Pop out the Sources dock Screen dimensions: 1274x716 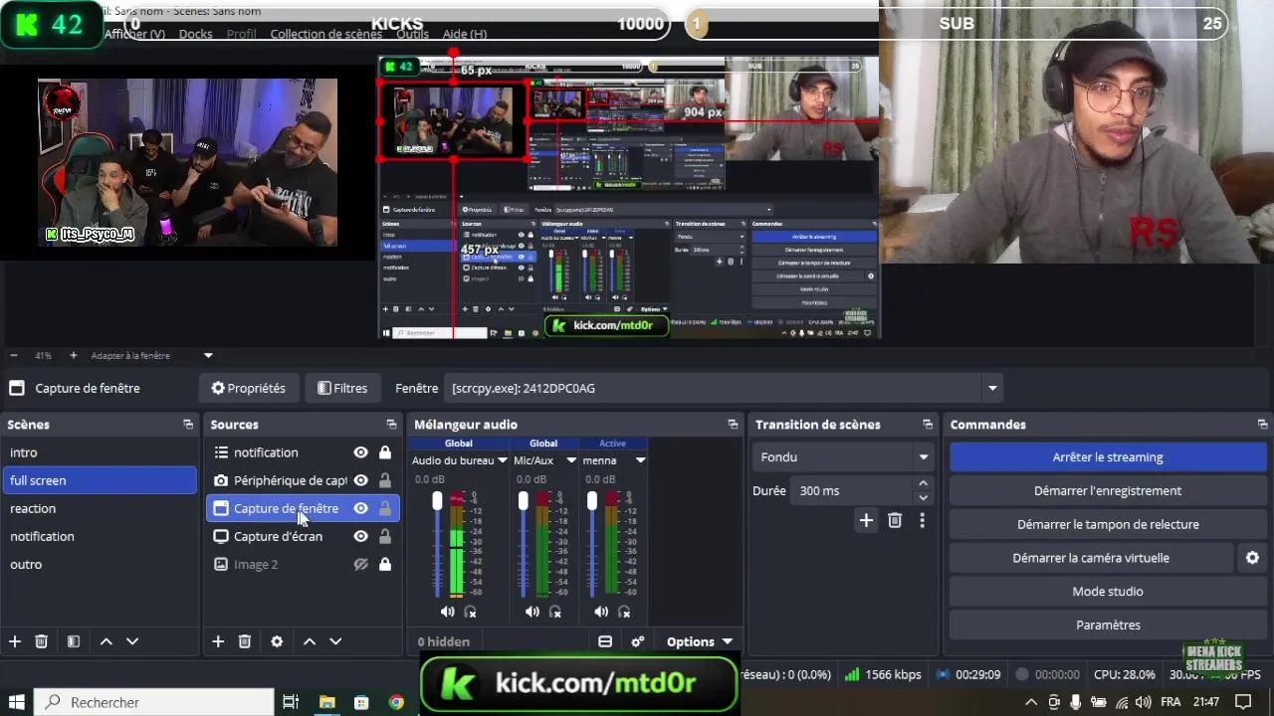[x=391, y=425]
